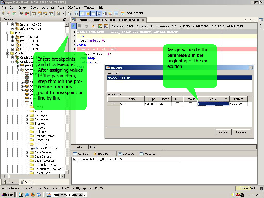Click the yellow database cylinder toolbar icon
The image size is (264, 198).
[x=88, y=13]
